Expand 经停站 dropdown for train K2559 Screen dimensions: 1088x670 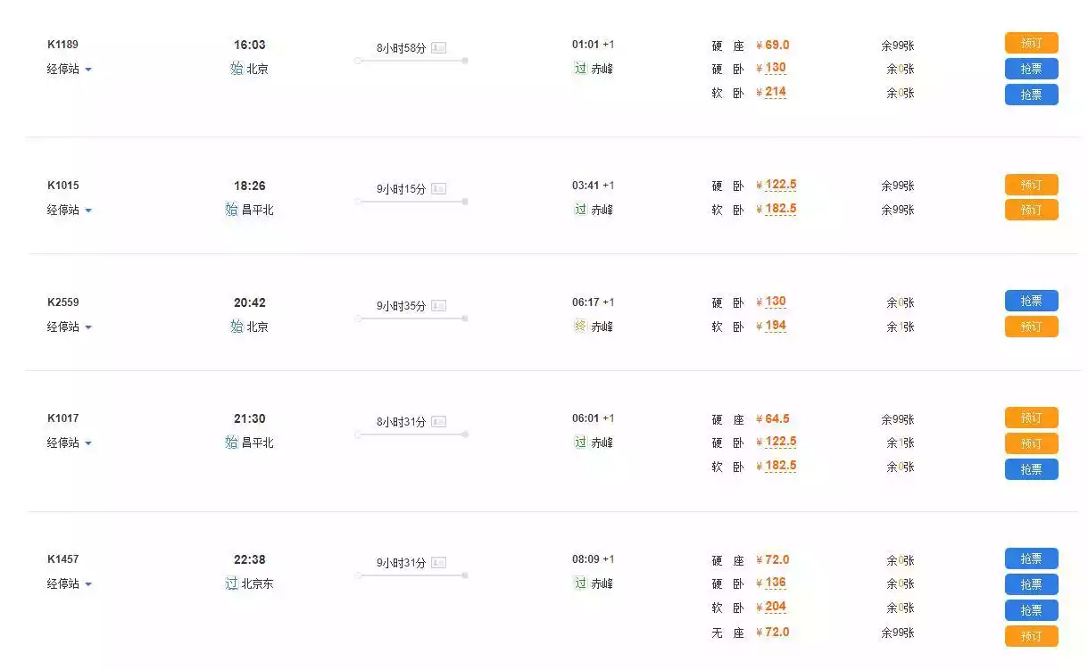[x=70, y=327]
